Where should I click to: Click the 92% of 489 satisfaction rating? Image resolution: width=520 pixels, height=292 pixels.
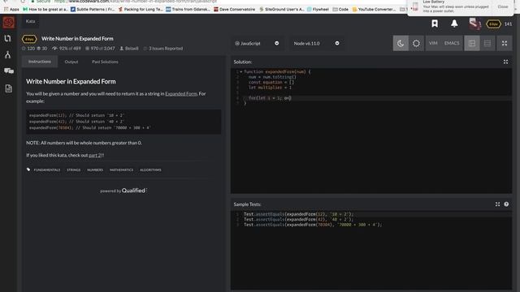pos(67,49)
